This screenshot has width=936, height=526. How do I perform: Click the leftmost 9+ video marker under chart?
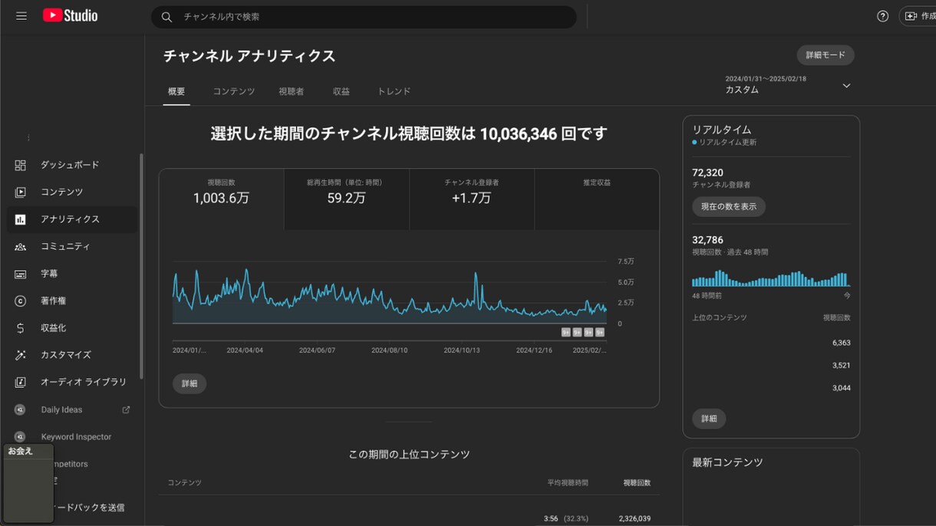point(565,332)
